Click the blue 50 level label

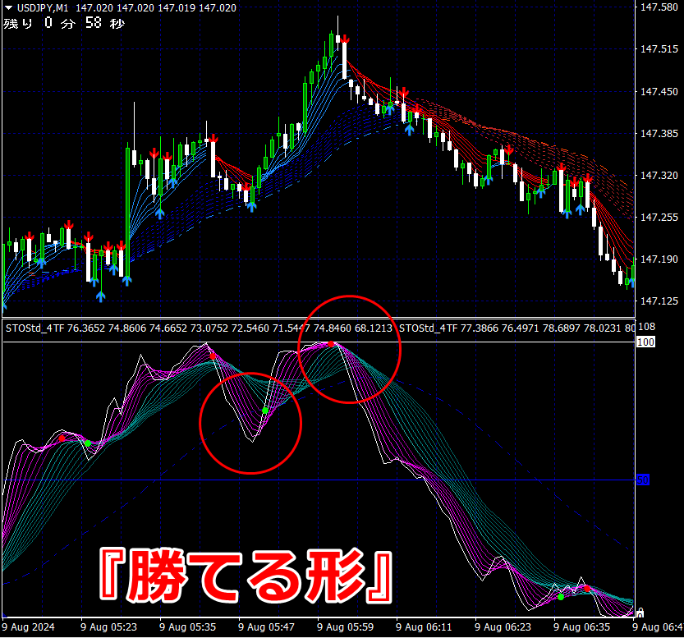(643, 480)
